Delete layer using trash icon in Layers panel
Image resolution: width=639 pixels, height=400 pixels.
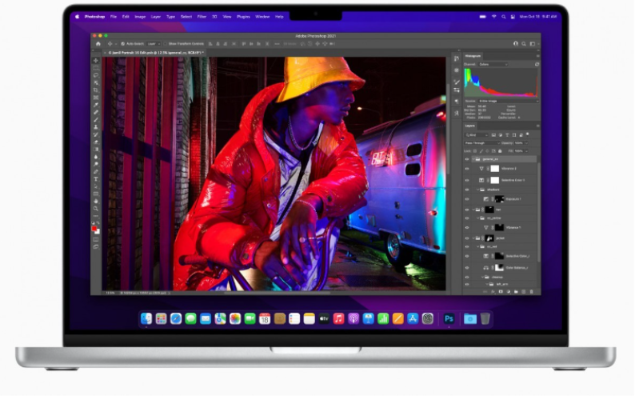pos(531,291)
